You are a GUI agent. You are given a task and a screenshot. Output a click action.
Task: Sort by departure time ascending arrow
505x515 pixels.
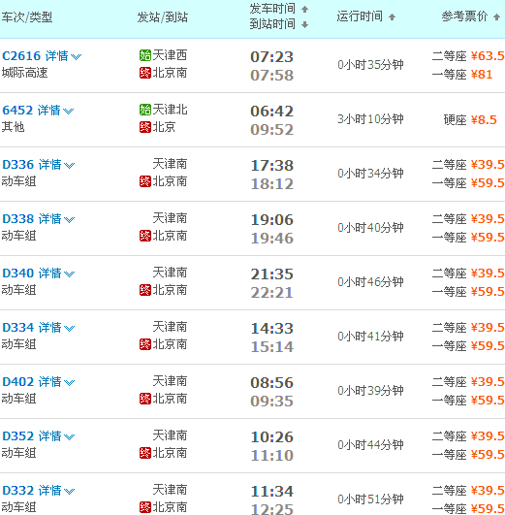click(x=304, y=9)
